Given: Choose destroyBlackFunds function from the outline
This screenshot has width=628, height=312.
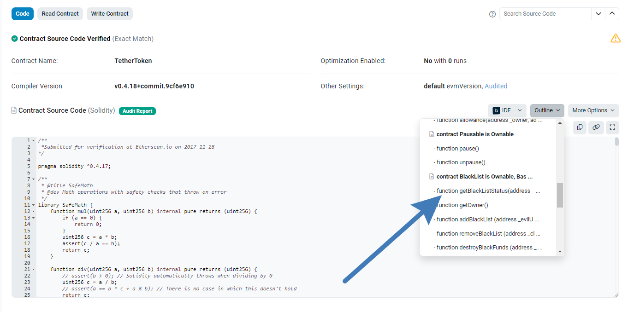Looking at the screenshot, I should tap(489, 247).
